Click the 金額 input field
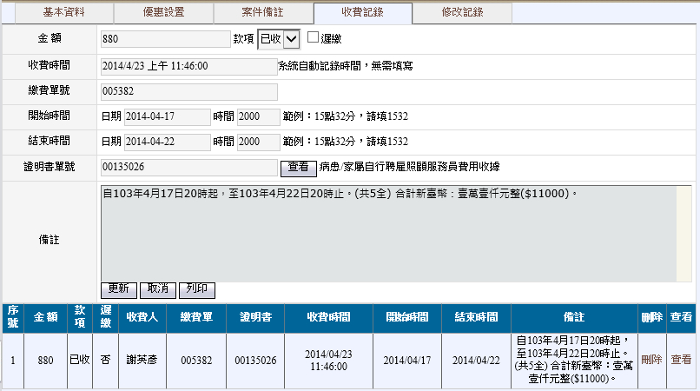The image size is (700, 391). (x=165, y=39)
